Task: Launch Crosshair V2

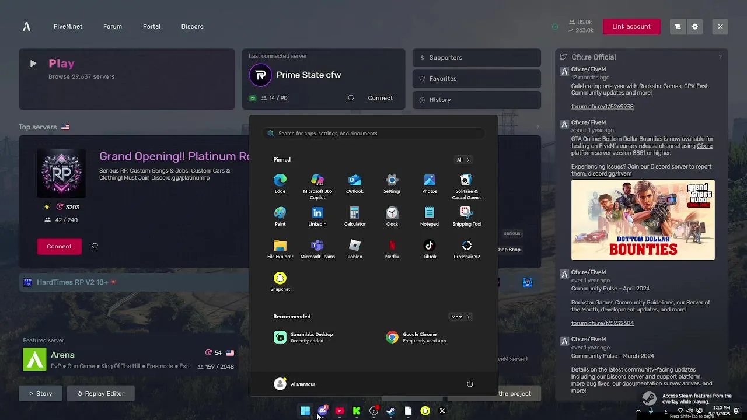Action: coord(467,249)
